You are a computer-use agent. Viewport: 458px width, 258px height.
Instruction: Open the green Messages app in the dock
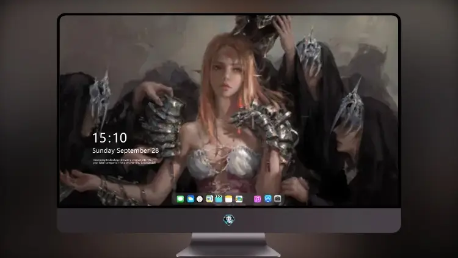click(180, 199)
